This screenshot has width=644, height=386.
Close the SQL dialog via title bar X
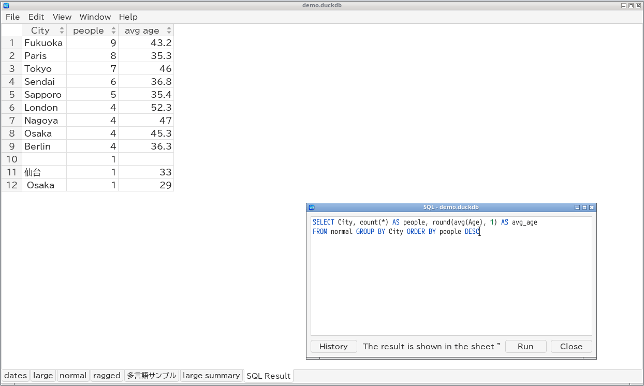coord(592,207)
